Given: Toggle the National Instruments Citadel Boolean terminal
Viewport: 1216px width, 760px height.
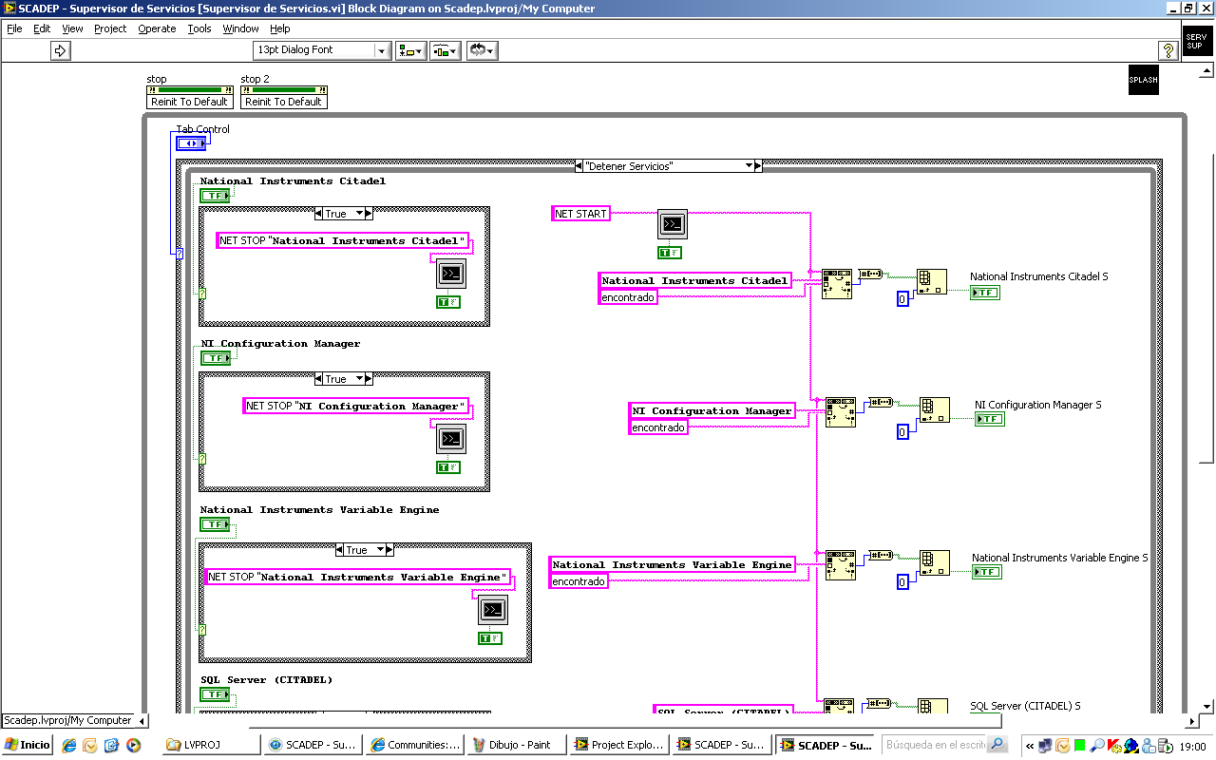Looking at the screenshot, I should pos(216,196).
